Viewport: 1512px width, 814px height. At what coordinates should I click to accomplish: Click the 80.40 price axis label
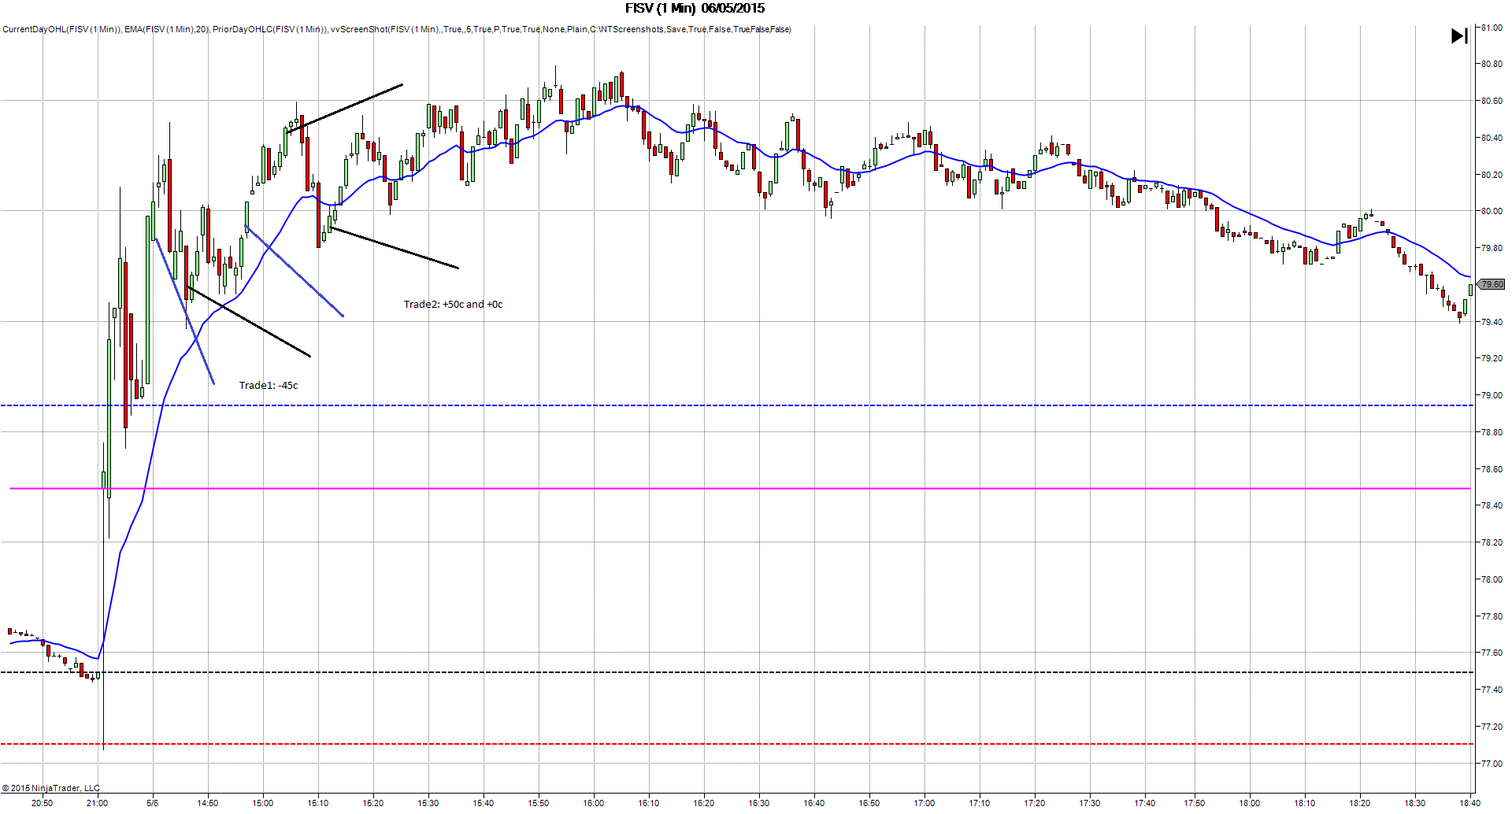1492,138
